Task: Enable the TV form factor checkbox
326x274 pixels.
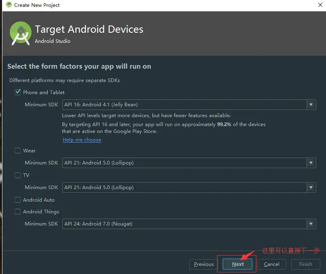Action: (18, 175)
